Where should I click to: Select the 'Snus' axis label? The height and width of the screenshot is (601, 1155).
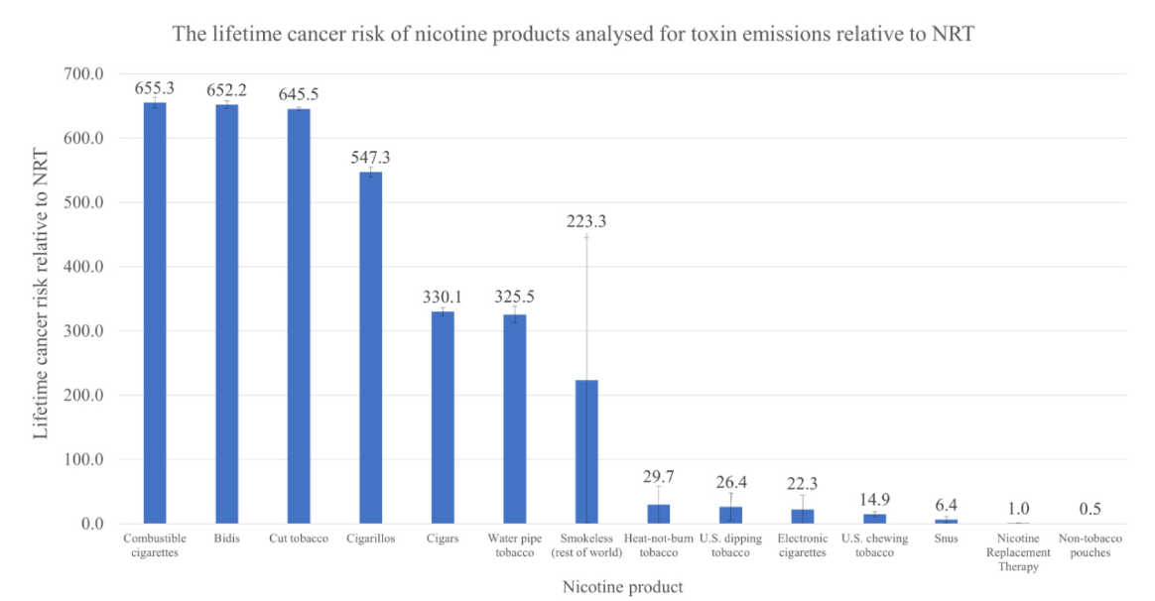[946, 539]
